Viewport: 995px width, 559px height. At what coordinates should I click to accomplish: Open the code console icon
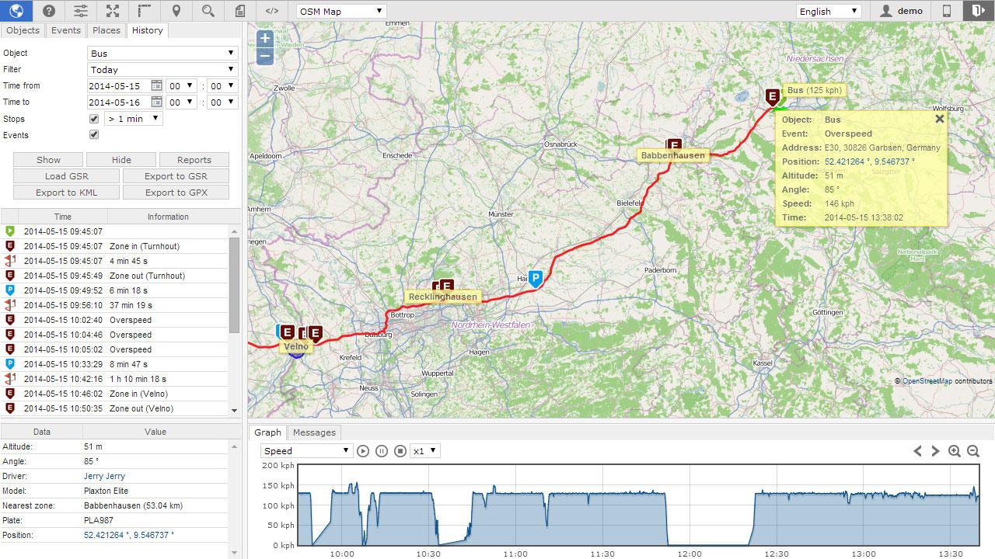point(272,11)
